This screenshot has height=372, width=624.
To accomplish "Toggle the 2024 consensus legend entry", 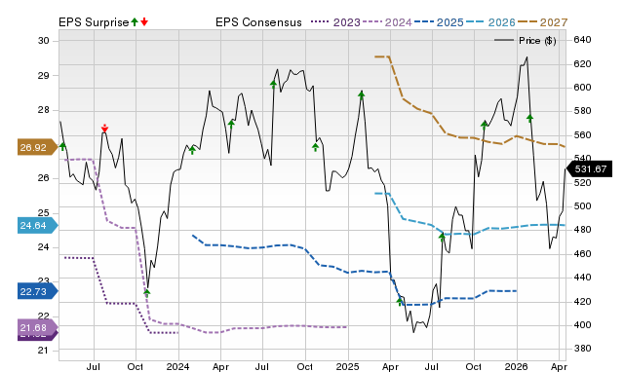I will coord(387,22).
